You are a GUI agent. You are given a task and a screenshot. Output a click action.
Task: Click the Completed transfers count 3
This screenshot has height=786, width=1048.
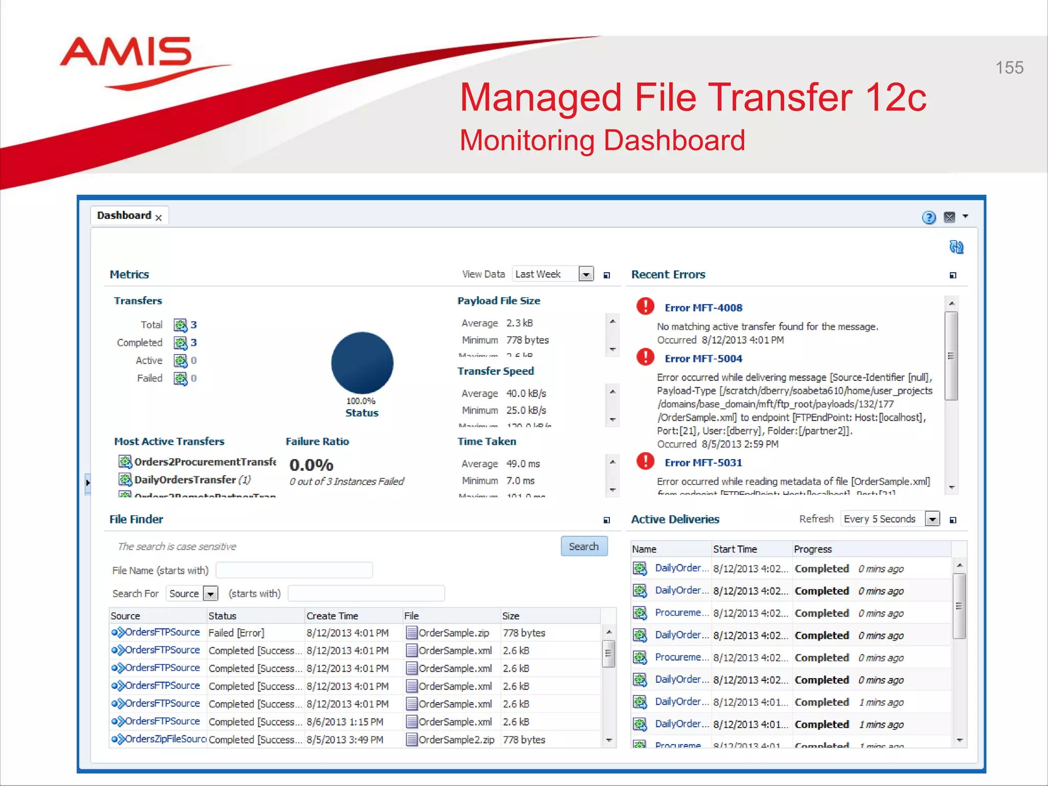coord(194,342)
